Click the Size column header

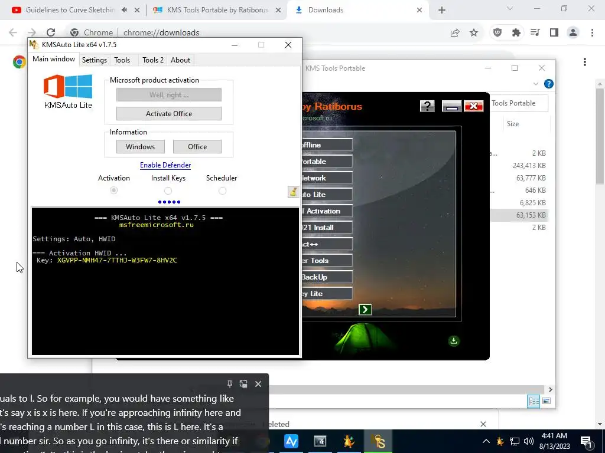pos(513,124)
